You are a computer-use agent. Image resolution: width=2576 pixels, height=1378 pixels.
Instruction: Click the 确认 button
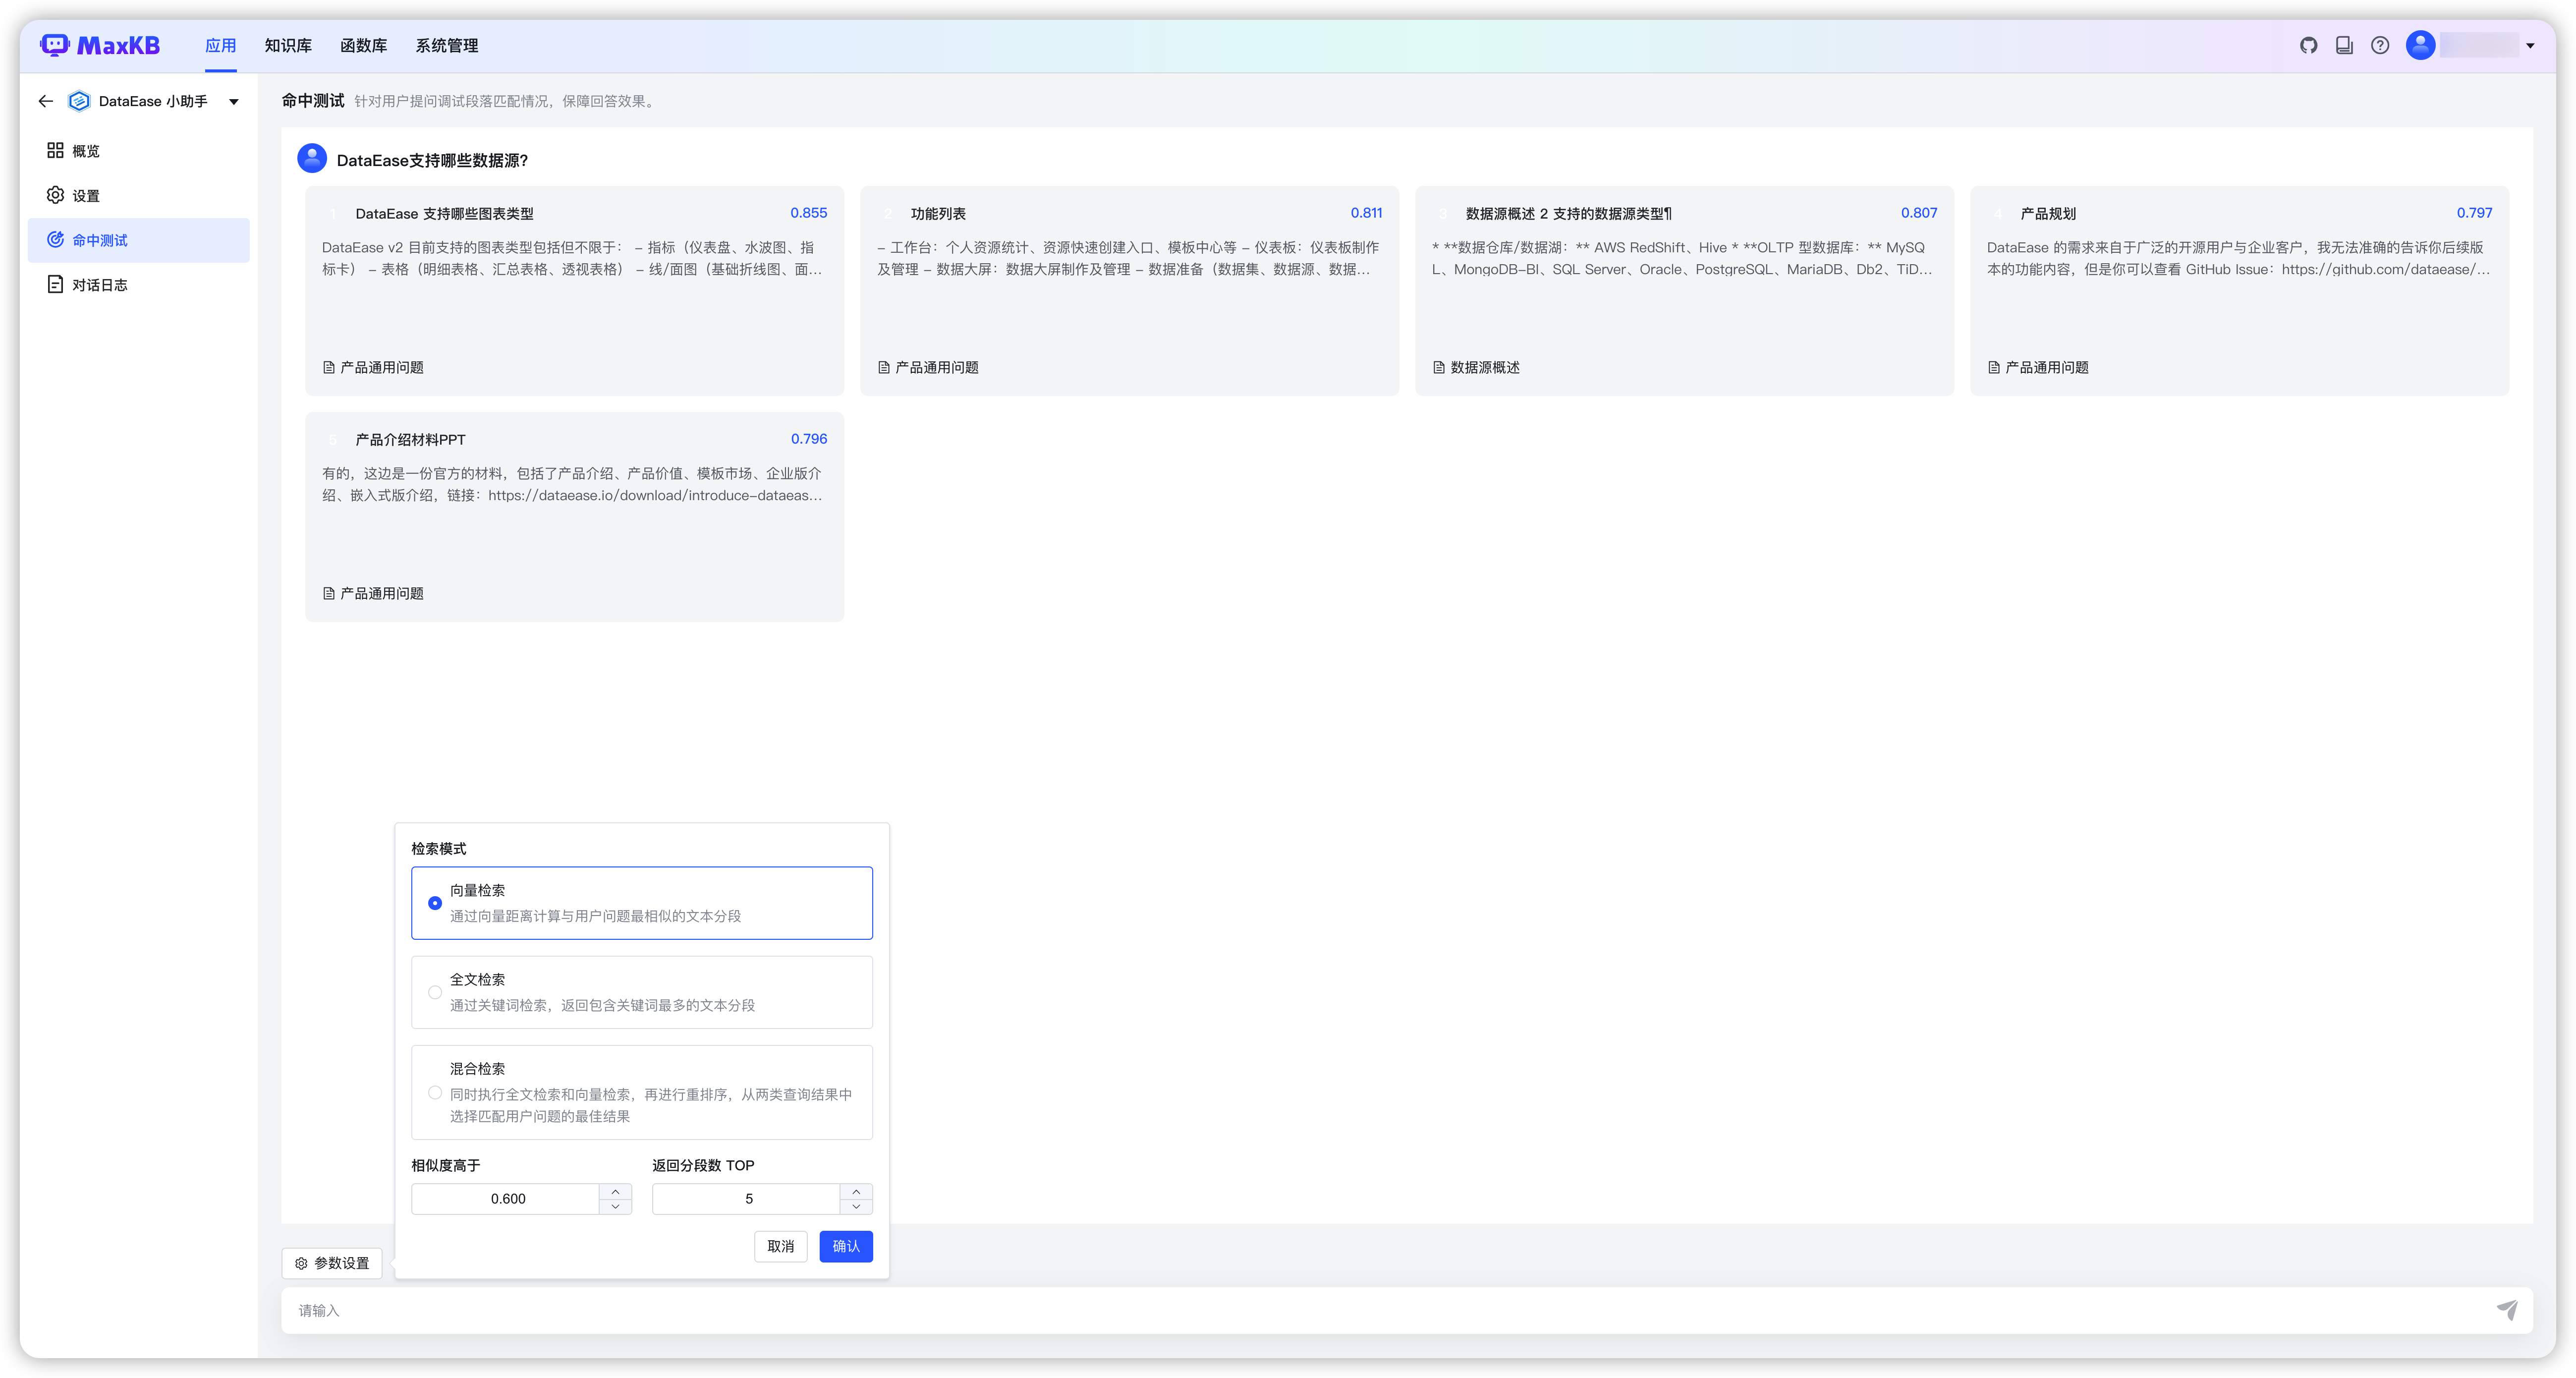click(845, 1246)
